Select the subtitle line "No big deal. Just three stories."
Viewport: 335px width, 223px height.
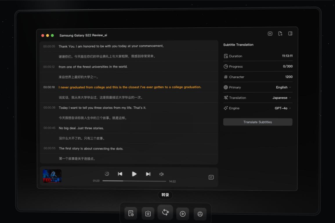81,128
